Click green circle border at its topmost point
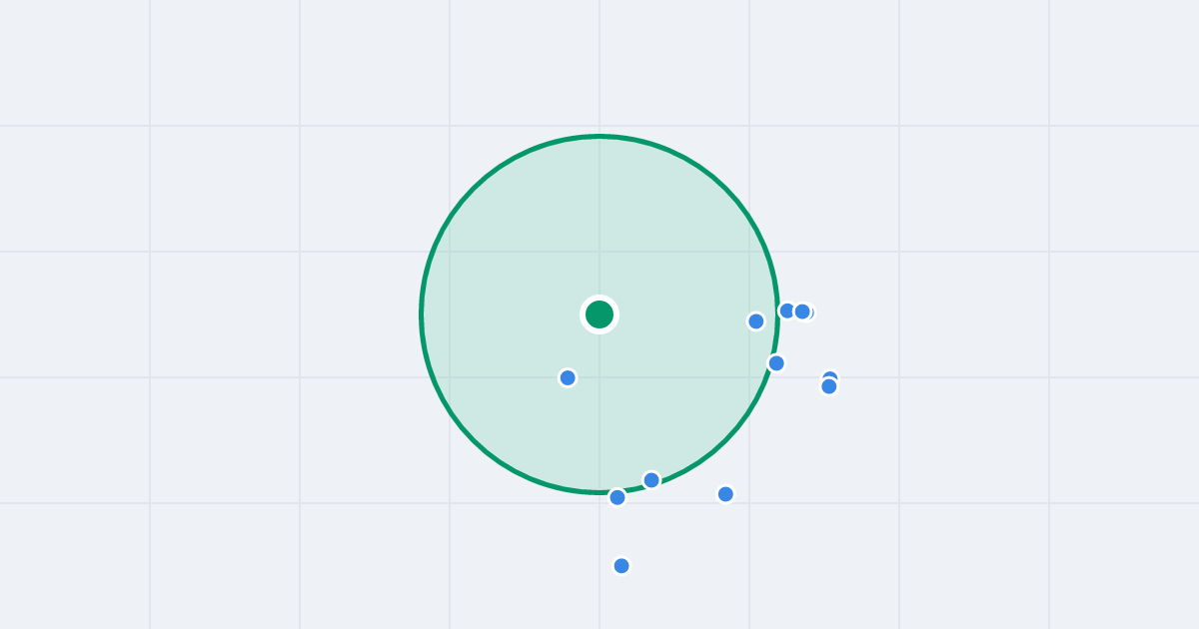Viewport: 1199px width, 629px height. coord(599,136)
